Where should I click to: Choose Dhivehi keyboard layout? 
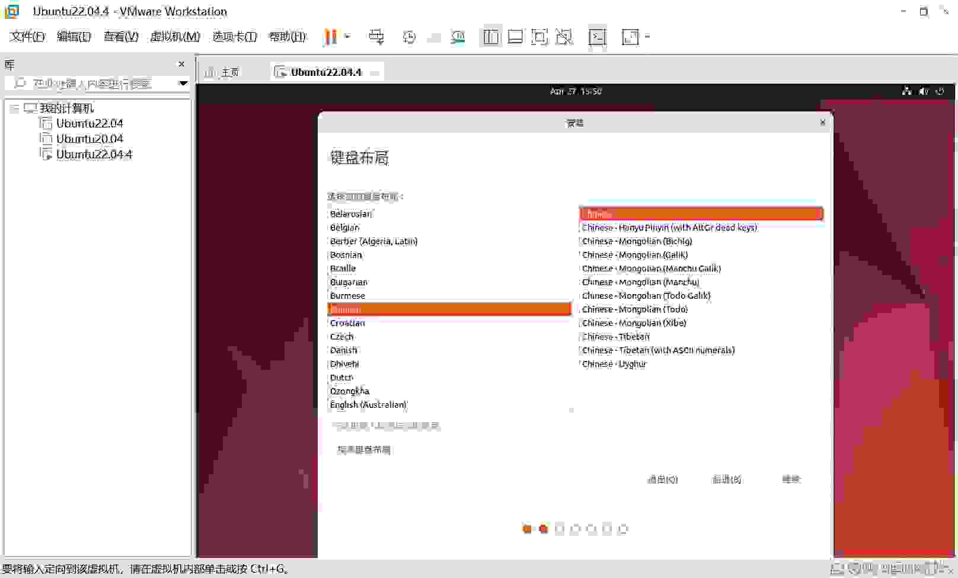pyautogui.click(x=449, y=364)
